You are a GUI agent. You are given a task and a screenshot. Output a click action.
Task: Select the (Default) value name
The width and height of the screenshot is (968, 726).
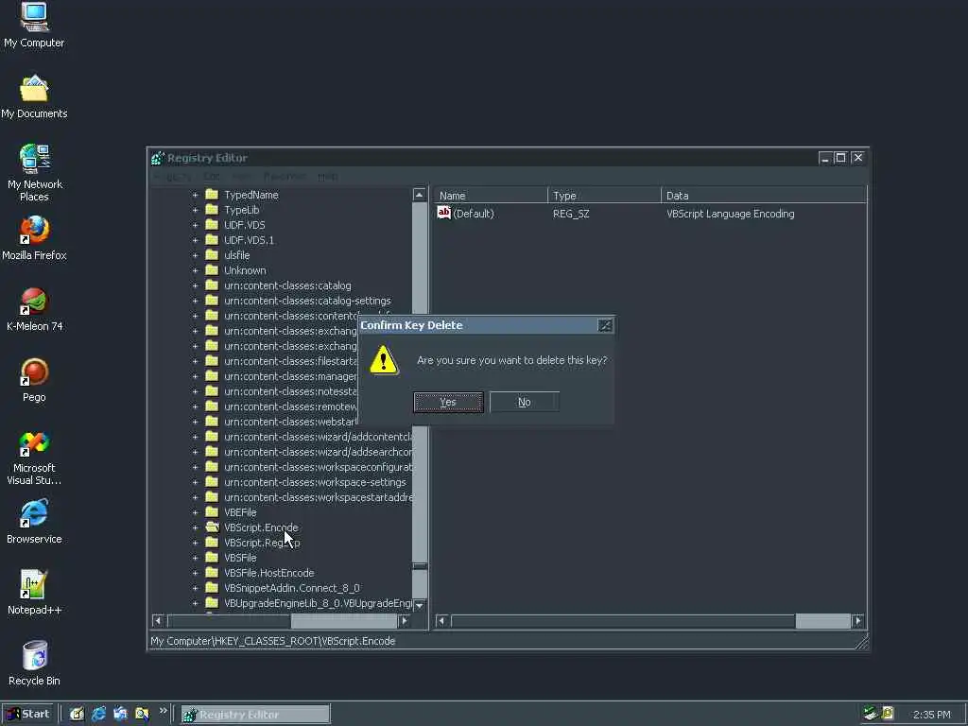(474, 214)
